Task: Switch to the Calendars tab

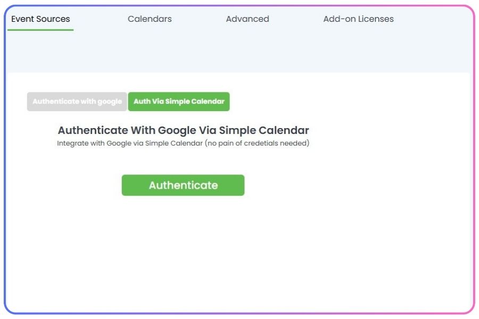Action: click(150, 19)
